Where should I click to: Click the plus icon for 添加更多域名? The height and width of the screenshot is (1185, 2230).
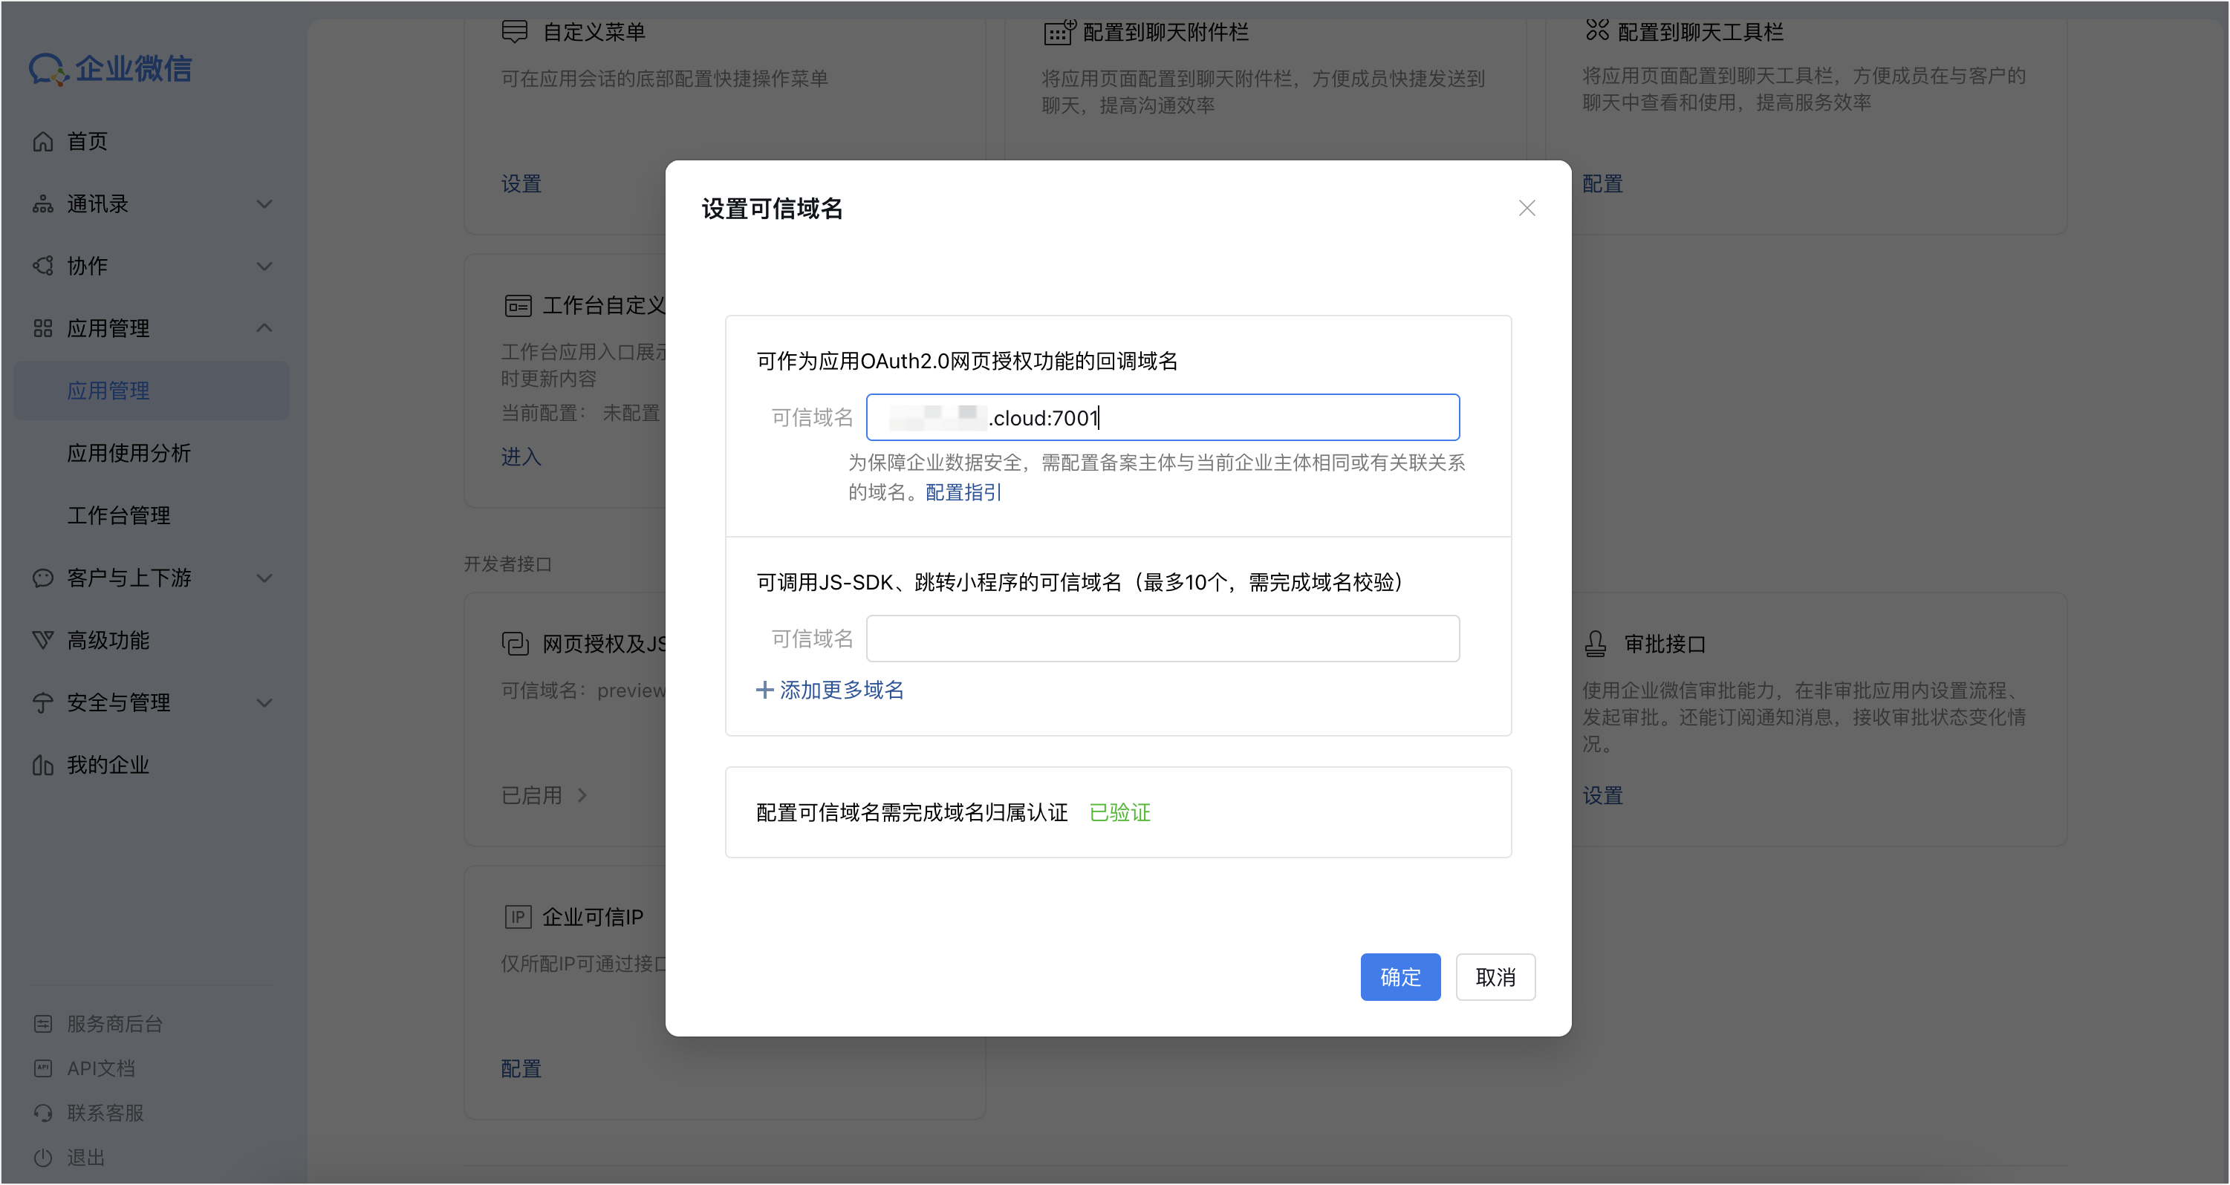pyautogui.click(x=764, y=689)
